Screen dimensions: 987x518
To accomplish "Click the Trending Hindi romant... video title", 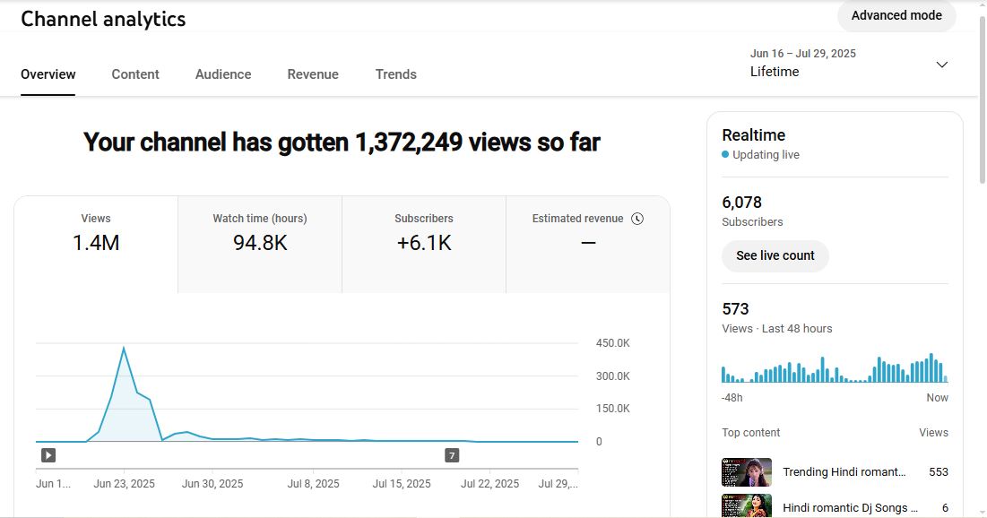I will [844, 472].
